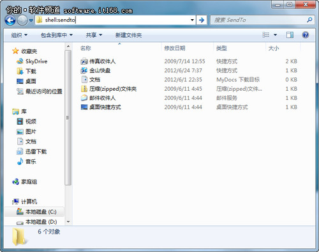Expand the address bar history dropdown

point(192,20)
